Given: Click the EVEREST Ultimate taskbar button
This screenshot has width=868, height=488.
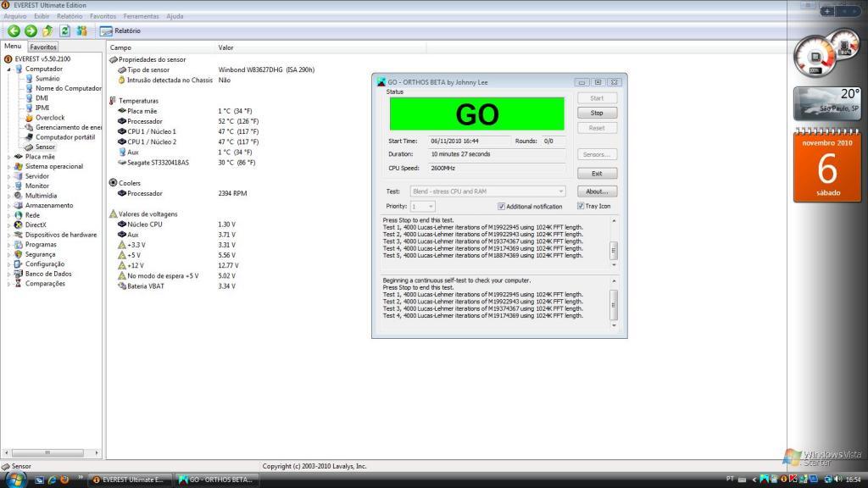Looking at the screenshot, I should coord(130,480).
